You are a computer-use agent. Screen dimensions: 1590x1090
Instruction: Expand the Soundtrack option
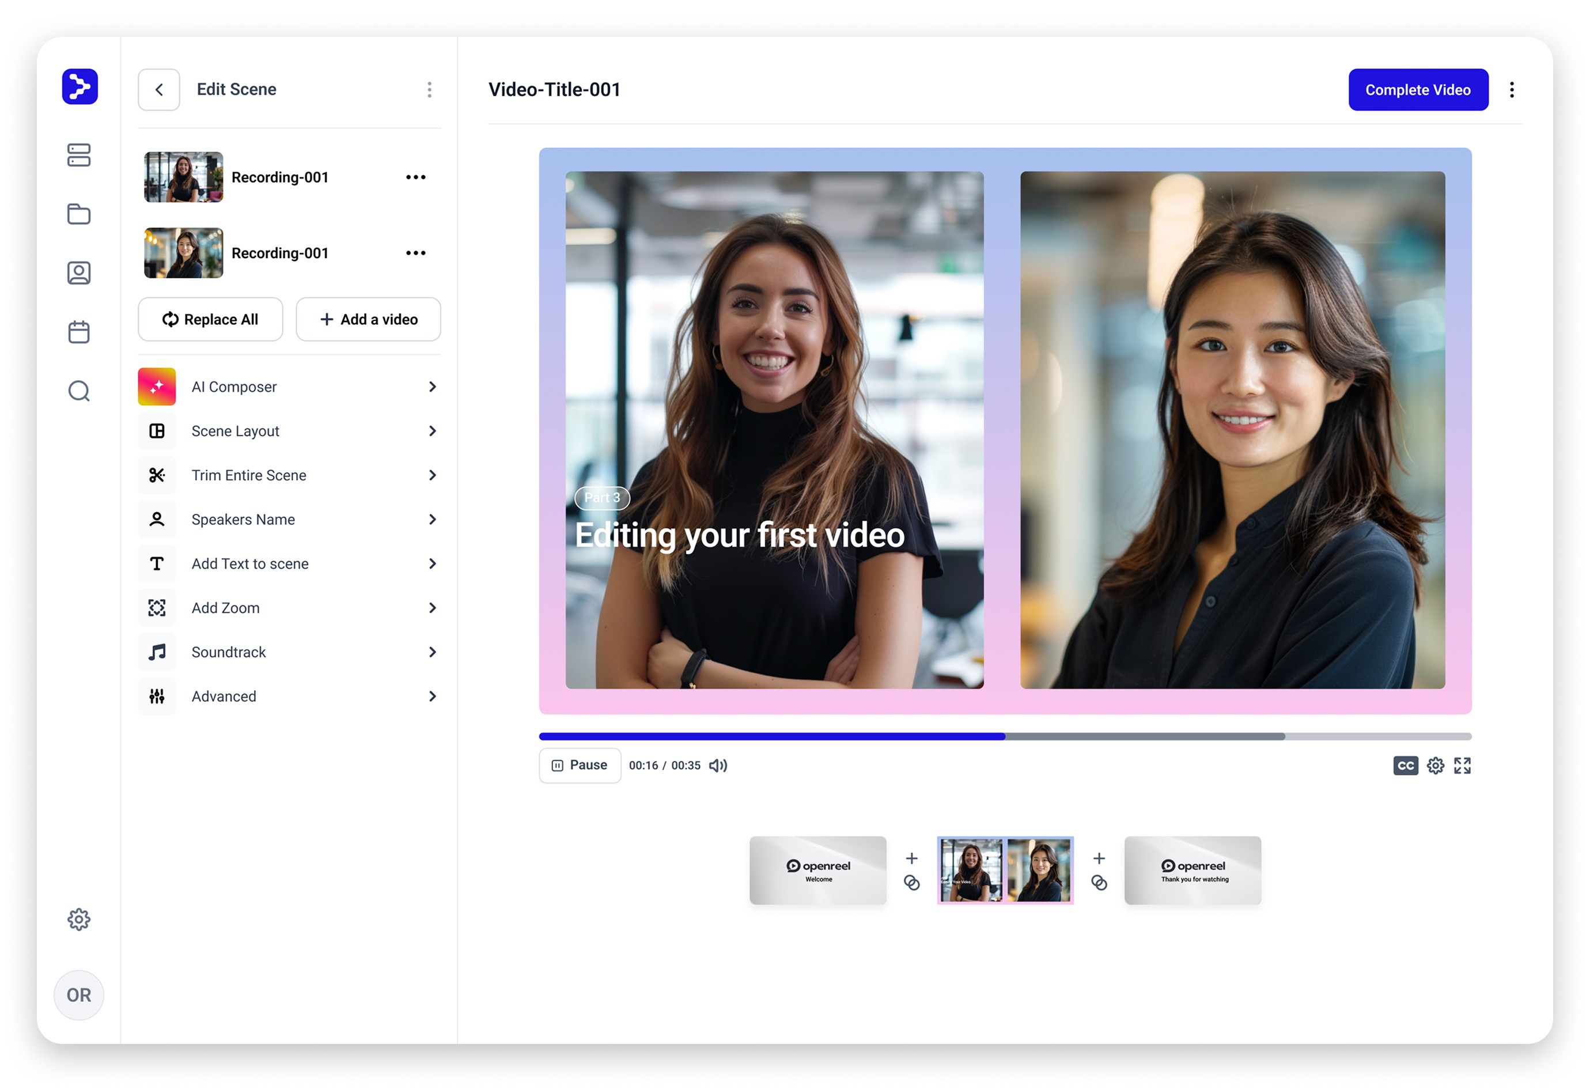[x=289, y=652]
